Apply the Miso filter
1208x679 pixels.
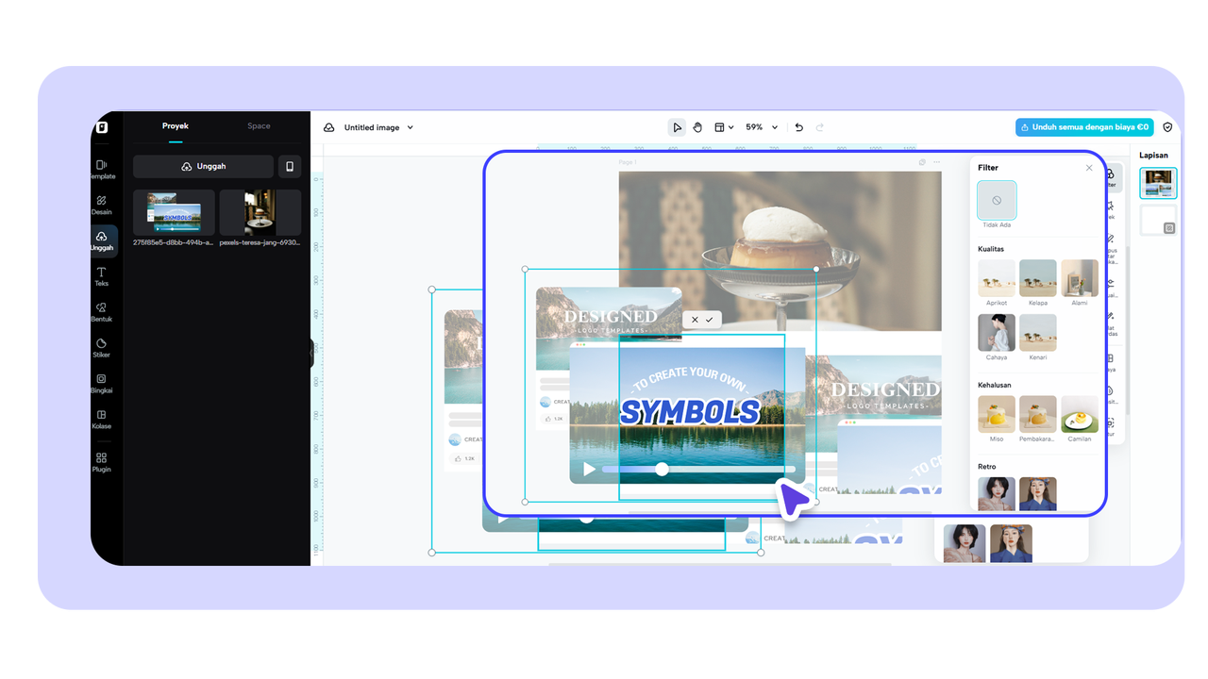click(997, 414)
